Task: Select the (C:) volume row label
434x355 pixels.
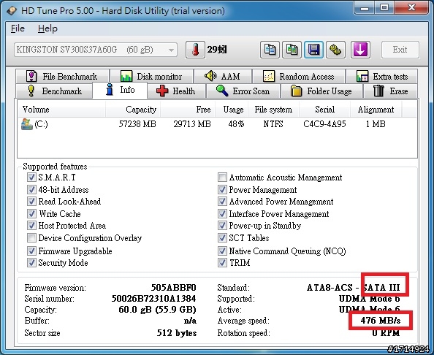Action: coord(41,124)
